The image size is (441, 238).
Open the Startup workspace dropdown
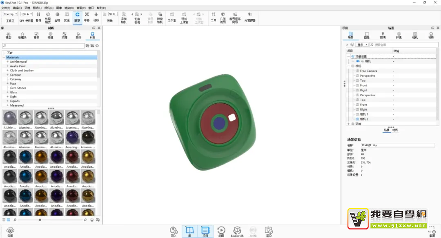coord(10,14)
